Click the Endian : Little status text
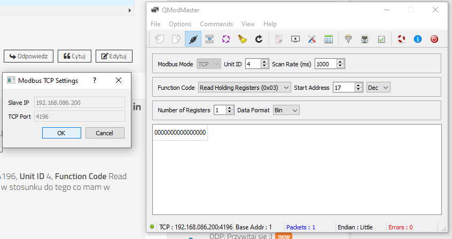 (355, 227)
